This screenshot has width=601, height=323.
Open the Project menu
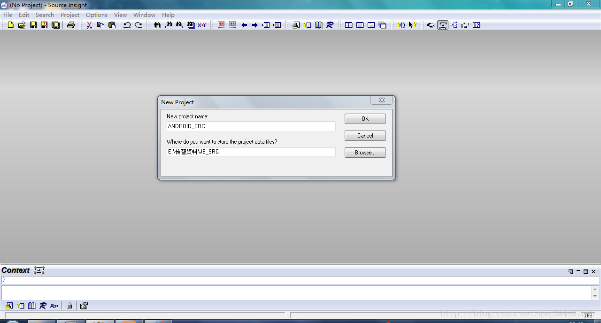click(70, 15)
